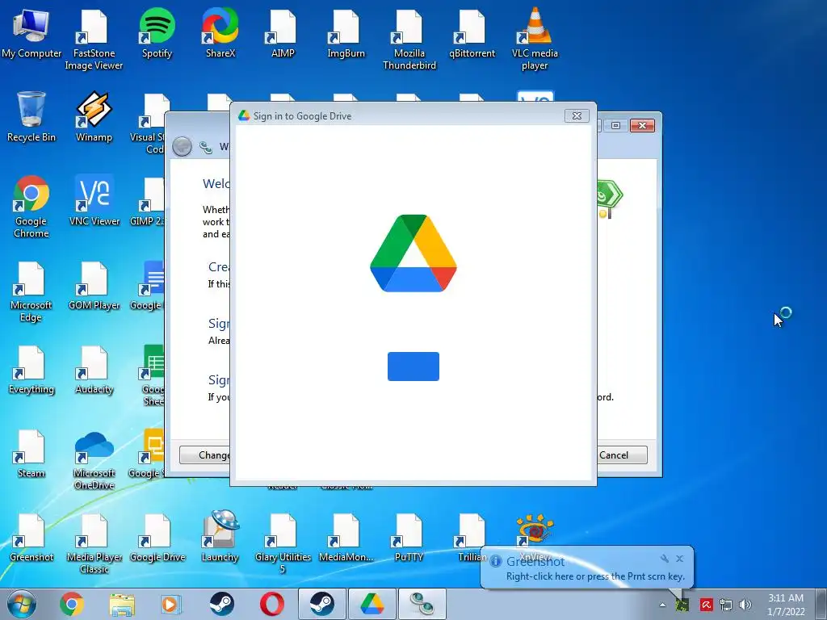Launch Greenshot desktop shortcut
Viewport: 827px width, 620px height.
(x=31, y=537)
